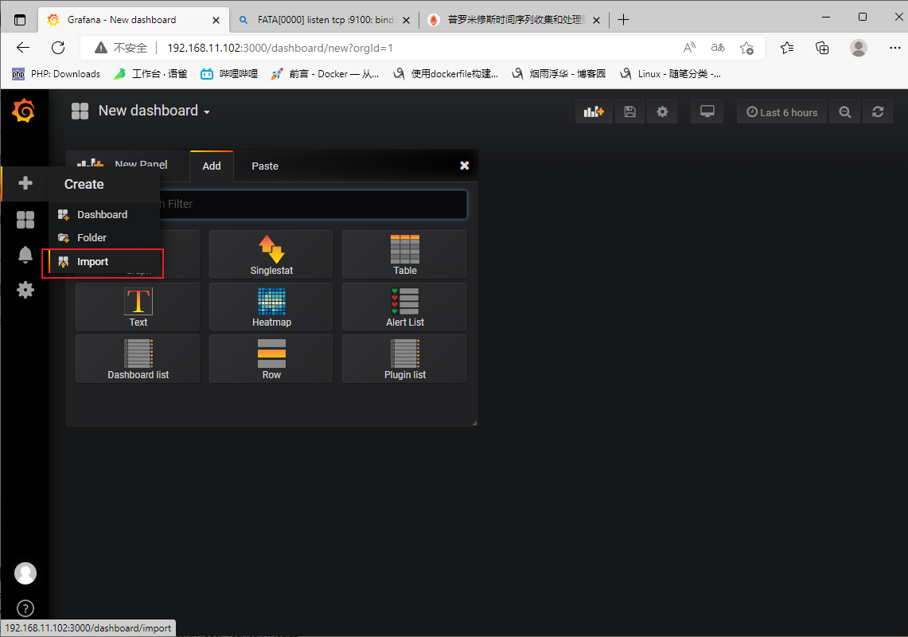The width and height of the screenshot is (908, 637).
Task: Open the tab actions menu icon
Action: tap(20, 20)
